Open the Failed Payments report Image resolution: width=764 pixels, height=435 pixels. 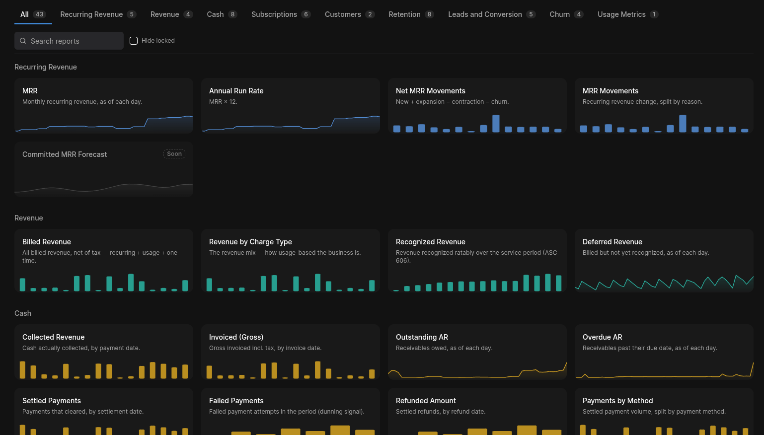point(291,412)
